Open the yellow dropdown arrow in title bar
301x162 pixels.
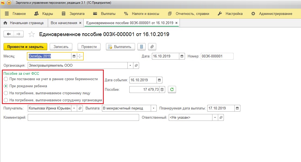pyautogui.click(x=9, y=3)
